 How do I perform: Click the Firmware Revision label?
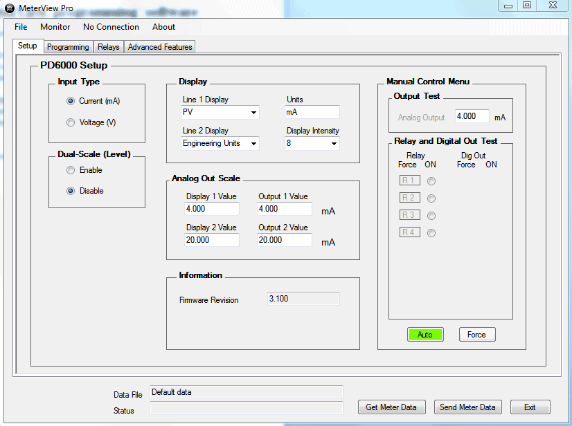(208, 300)
